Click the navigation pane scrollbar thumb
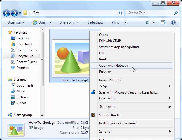 [x=42, y=59]
